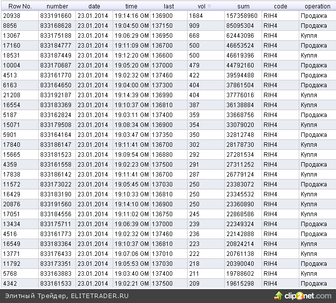The image size is (336, 303).
Task: Click the operation column header
Action: click(x=318, y=6)
